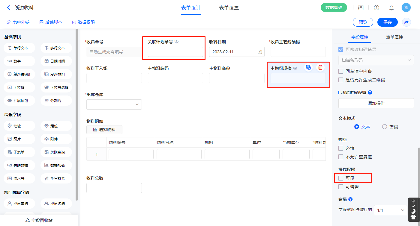Enable the 可见 checkbox
Image resolution: width=420 pixels, height=226 pixels.
tap(341, 178)
